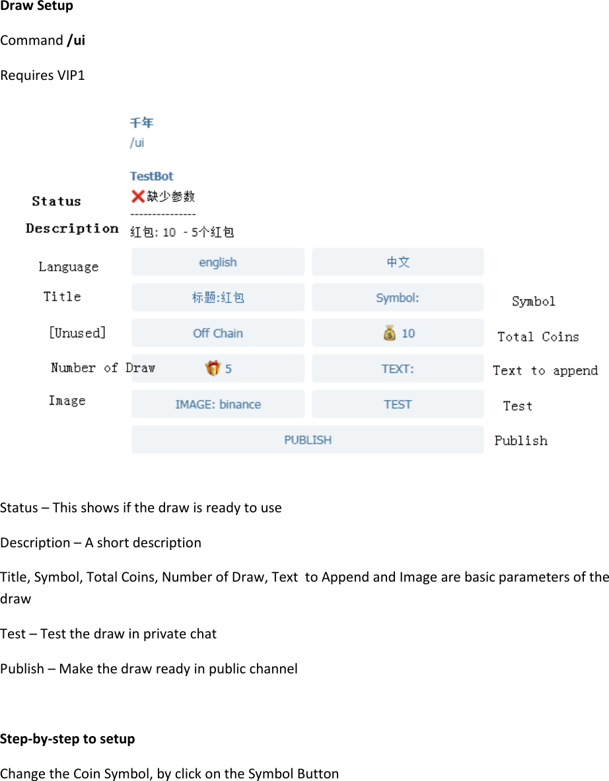The image size is (609, 781).
Task: Click IMAGE: binance to change the draw image
Action: [217, 403]
